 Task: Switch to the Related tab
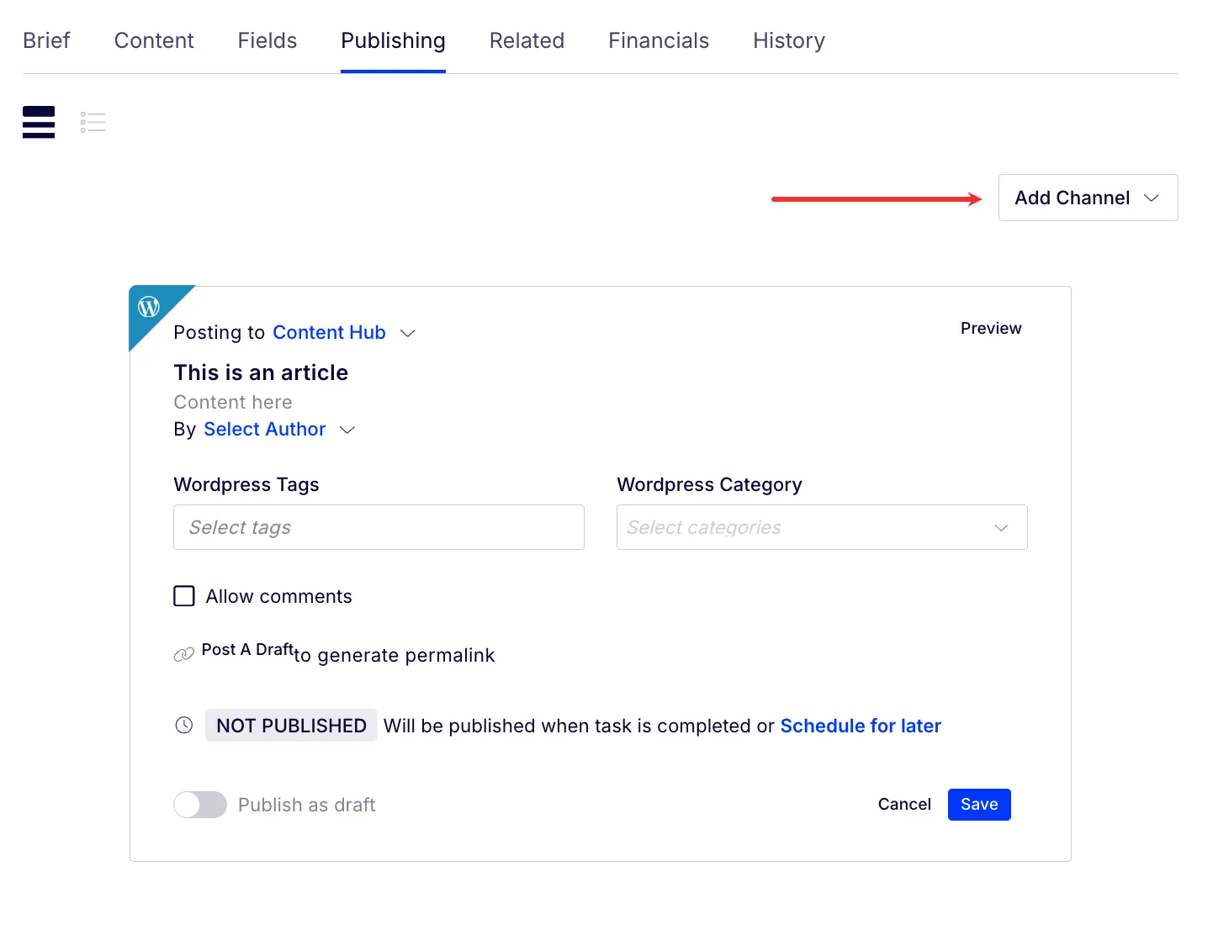click(x=527, y=40)
